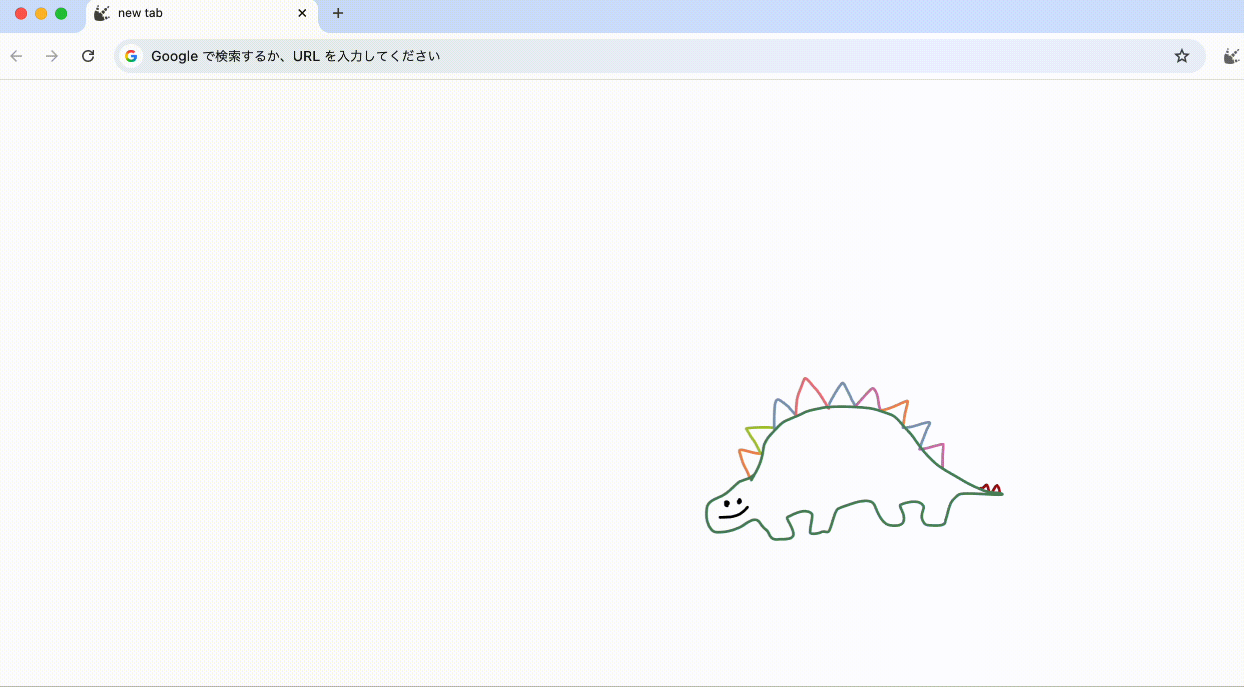Click the forward navigation arrow
The height and width of the screenshot is (687, 1244).
52,56
